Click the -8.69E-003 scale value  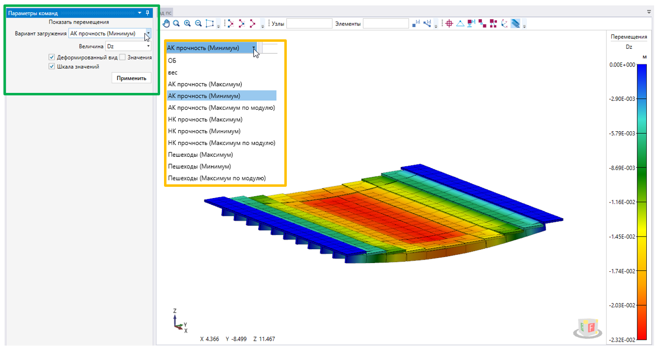pyautogui.click(x=622, y=168)
